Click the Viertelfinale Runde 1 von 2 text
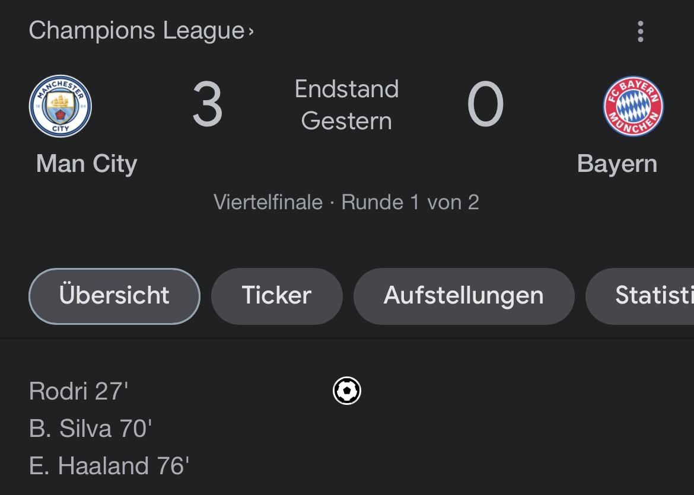The height and width of the screenshot is (495, 694). click(346, 202)
